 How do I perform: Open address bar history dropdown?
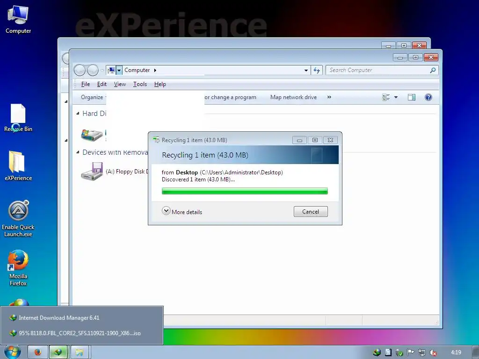click(306, 71)
